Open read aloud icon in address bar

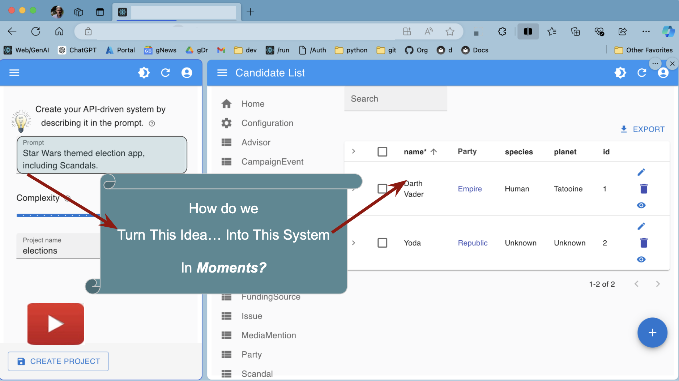click(x=428, y=31)
